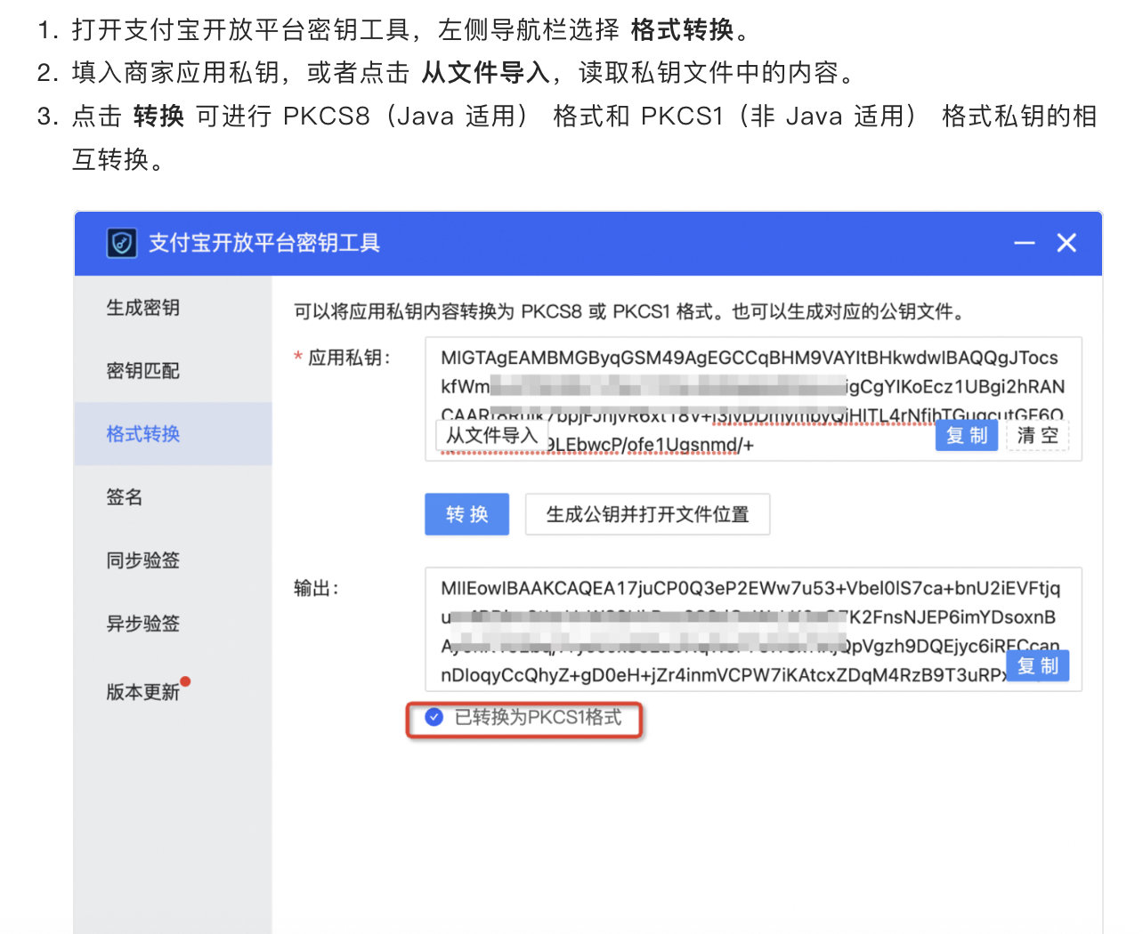This screenshot has width=1143, height=934.
Task: Copy the private key using 复制 beside 清空
Action: 966,436
